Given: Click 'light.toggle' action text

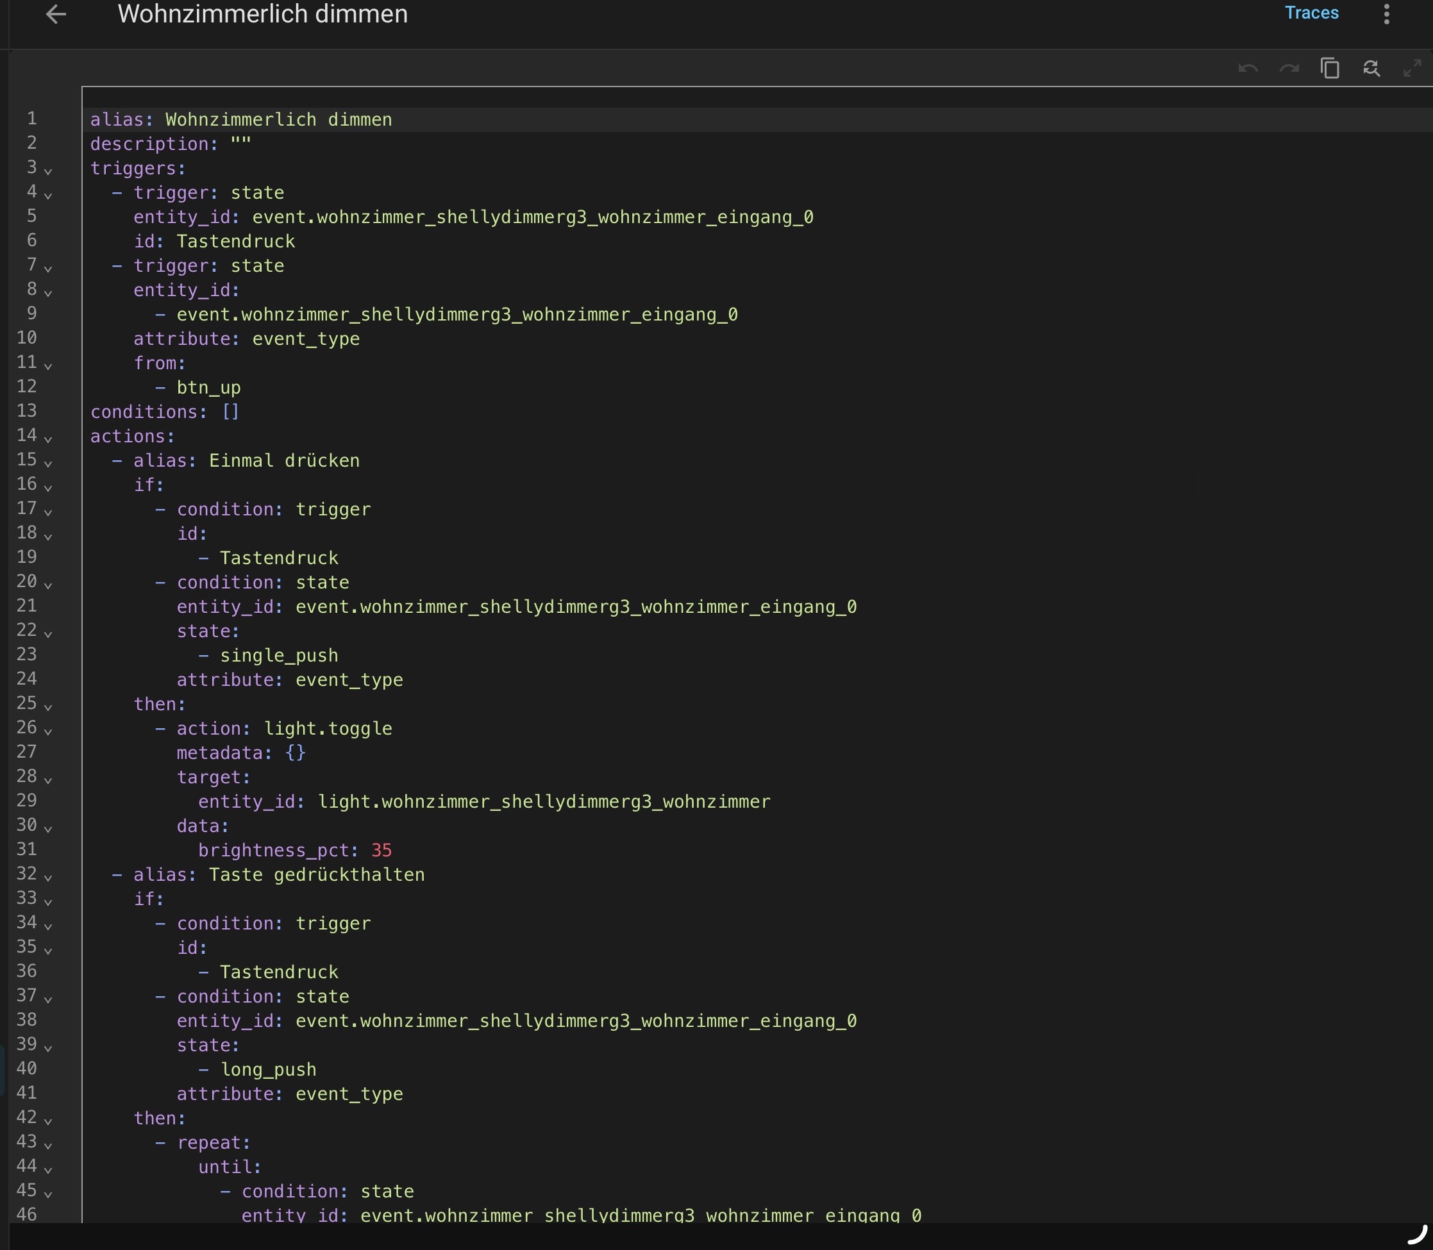Looking at the screenshot, I should (x=328, y=728).
